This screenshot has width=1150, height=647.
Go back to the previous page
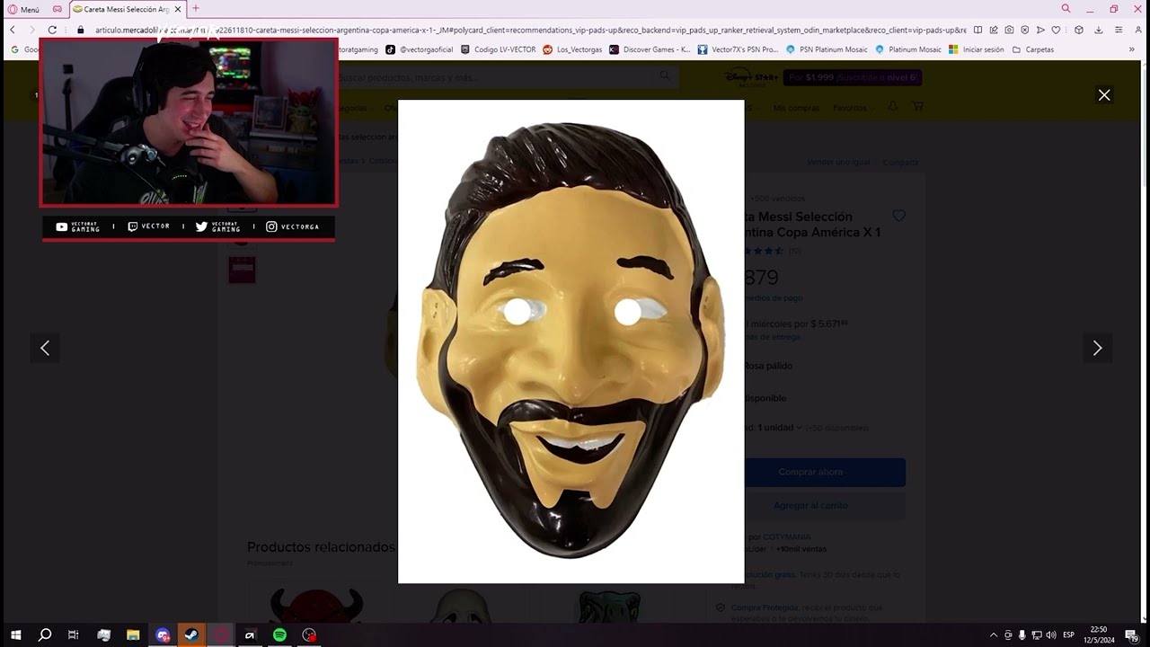click(x=13, y=30)
